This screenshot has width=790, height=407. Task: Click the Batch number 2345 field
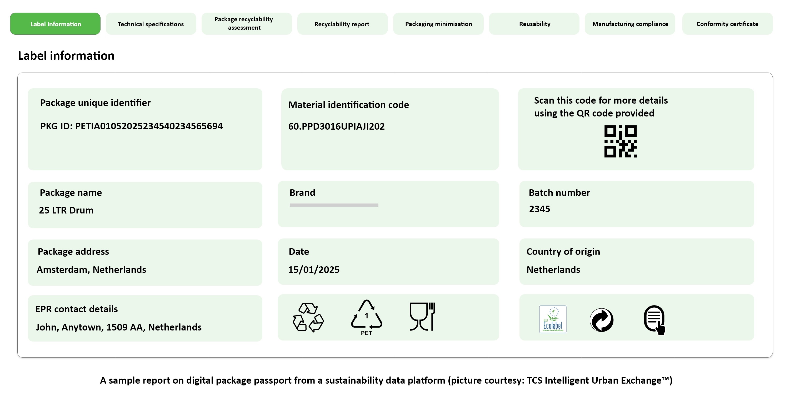point(539,209)
